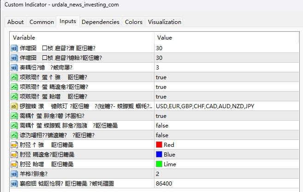Select the value 2 cell
Screen dimensions: 303x192
coord(226,174)
